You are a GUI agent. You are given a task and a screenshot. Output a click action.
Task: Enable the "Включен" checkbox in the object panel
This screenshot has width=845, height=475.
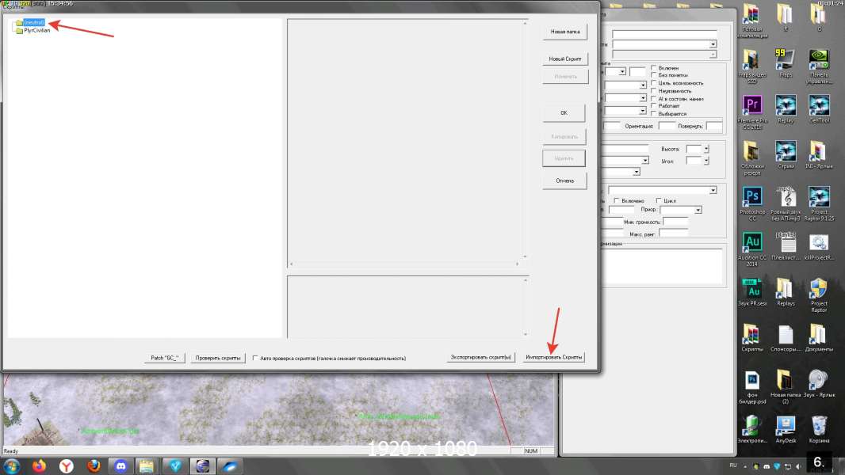coord(654,68)
